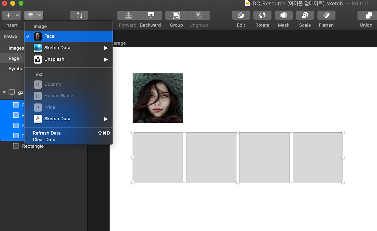
Task: Group the selected layers
Action: (x=176, y=15)
